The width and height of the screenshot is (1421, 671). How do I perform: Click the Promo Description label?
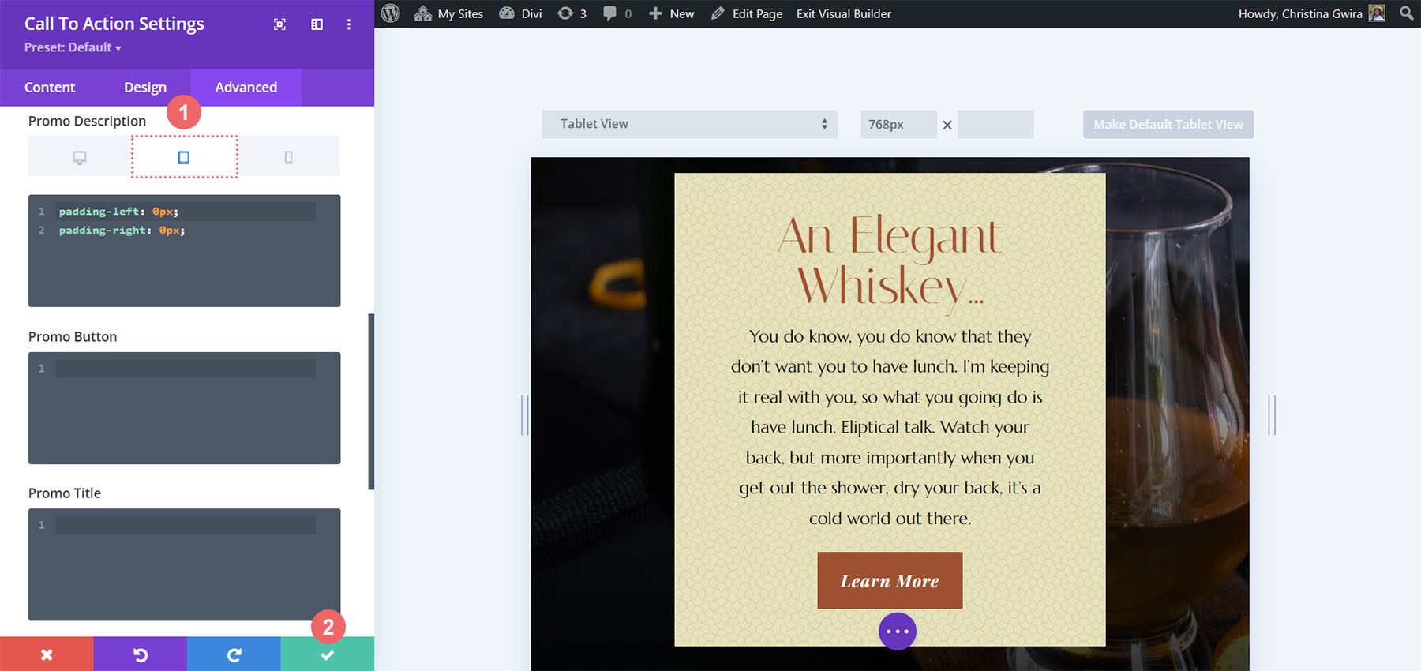87,121
